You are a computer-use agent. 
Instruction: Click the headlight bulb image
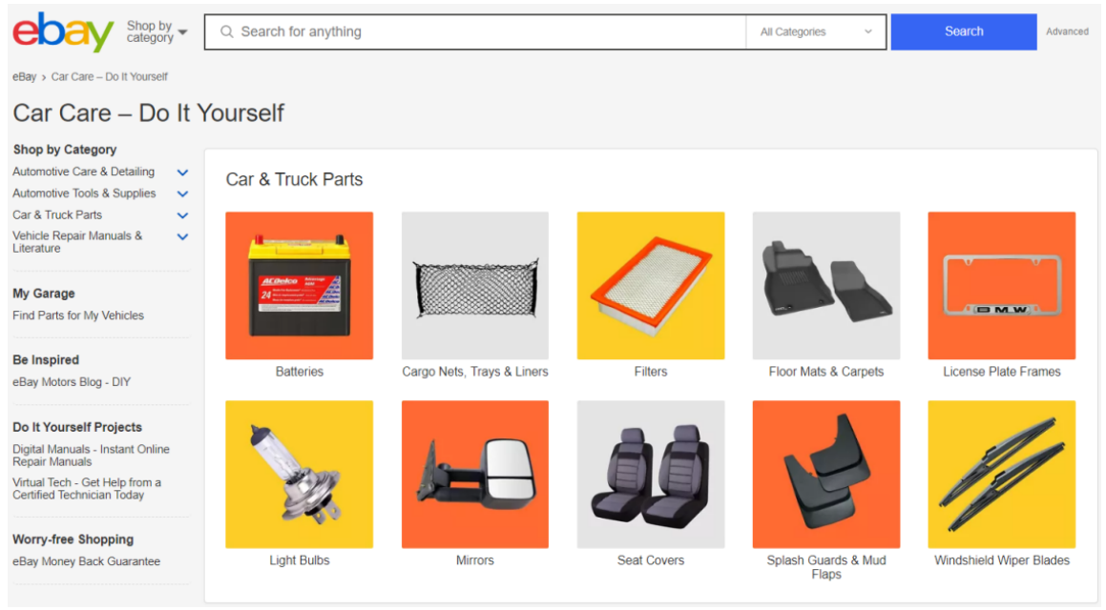point(299,474)
